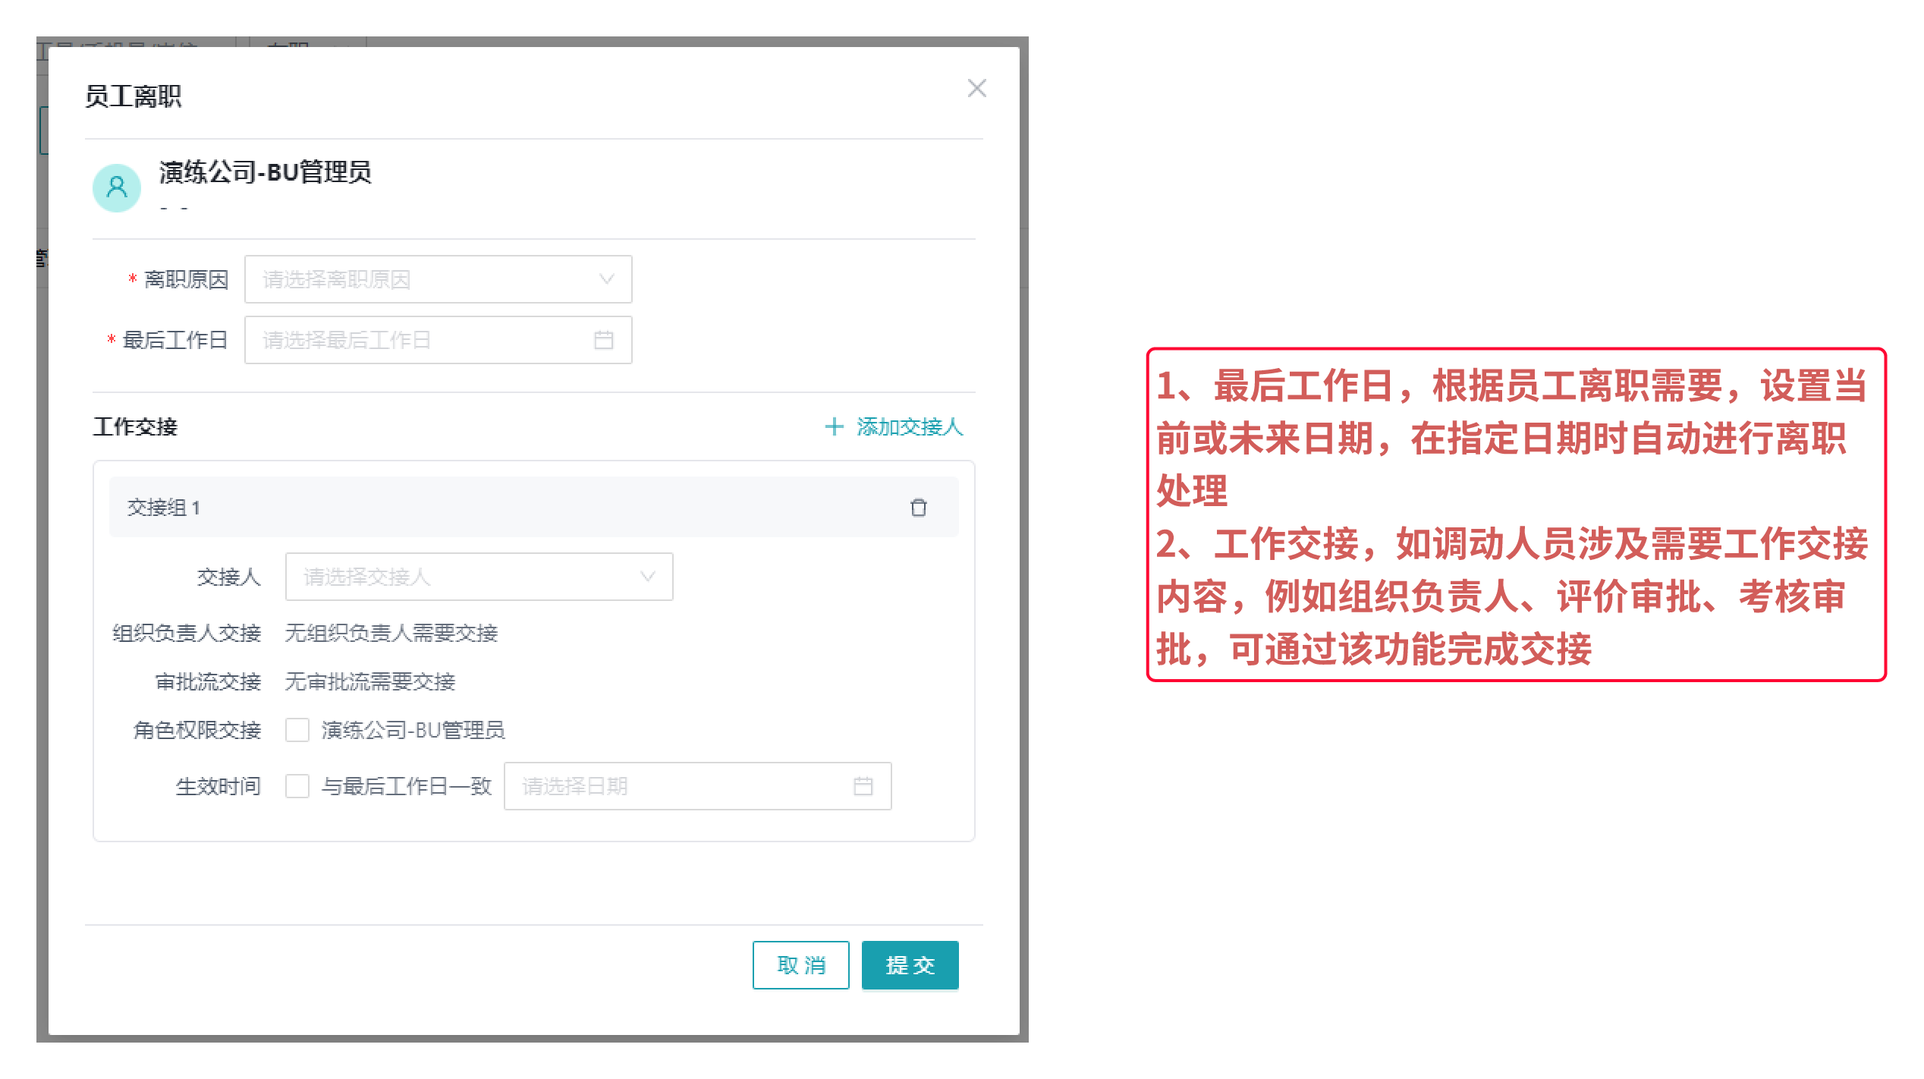
Task: Click the 请选择离职原因 select field
Action: [425, 279]
